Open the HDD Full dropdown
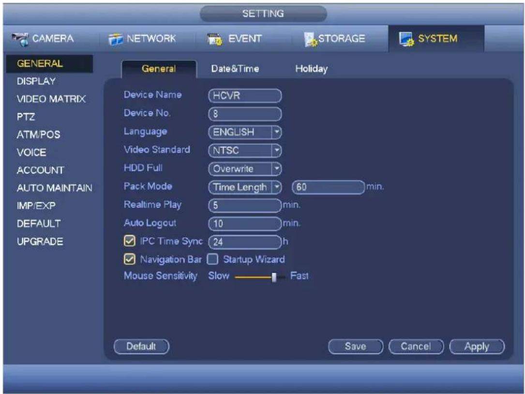Image resolution: width=525 pixels, height=394 pixels. pos(276,169)
